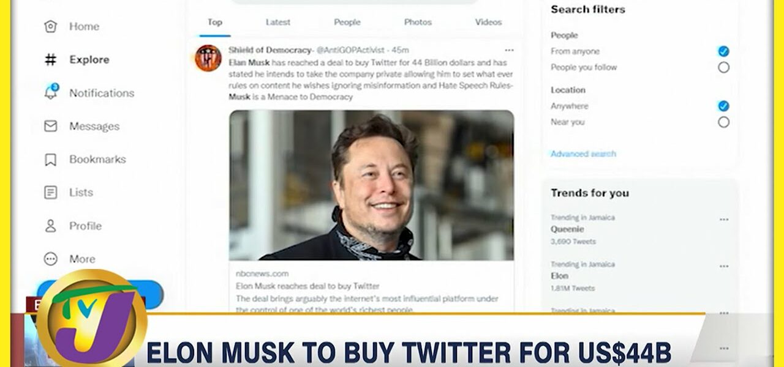This screenshot has width=784, height=367.
Task: Click the Home icon in sidebar
Action: pos(50,26)
